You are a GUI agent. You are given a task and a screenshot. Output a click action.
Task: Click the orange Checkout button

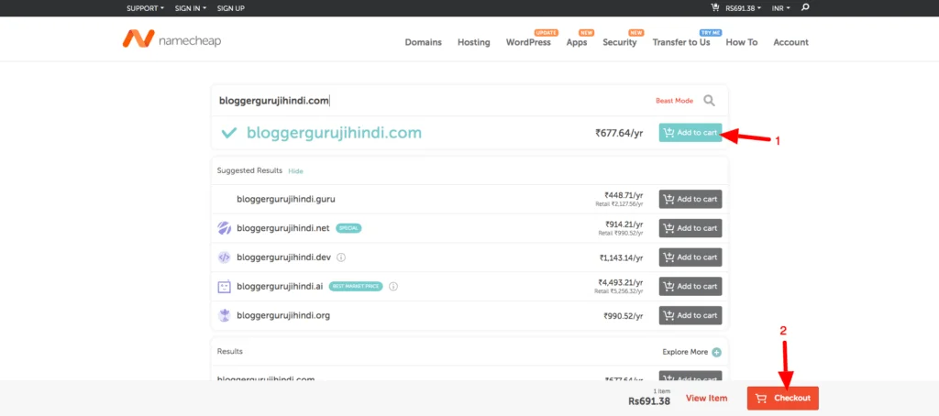(x=783, y=398)
